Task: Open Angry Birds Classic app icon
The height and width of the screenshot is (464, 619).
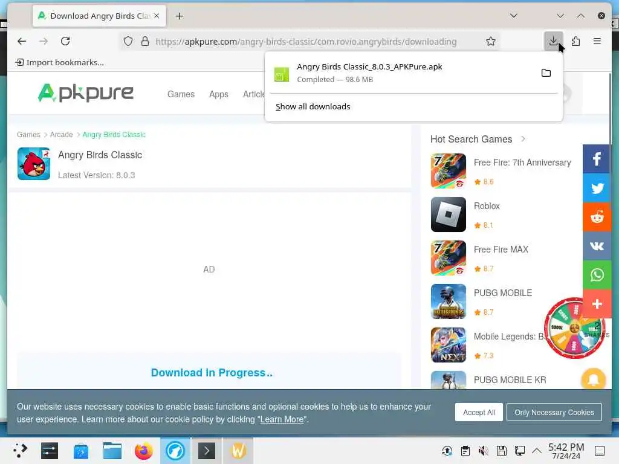Action: [x=34, y=164]
